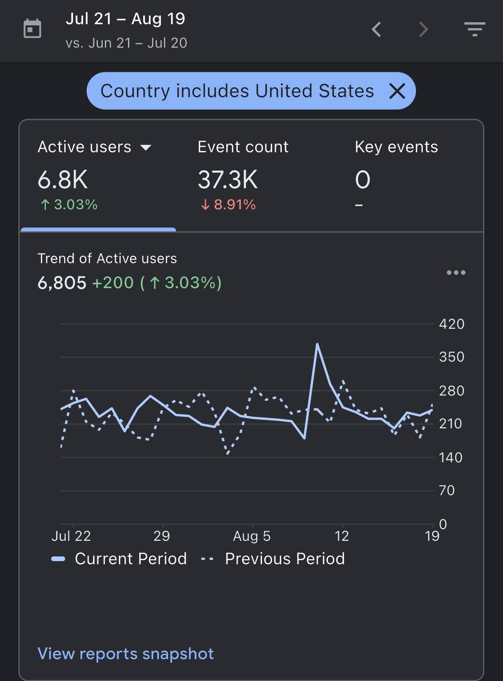Click the Jul 21 – Aug 19 date range
Image resolution: width=503 pixels, height=681 pixels.
click(125, 19)
